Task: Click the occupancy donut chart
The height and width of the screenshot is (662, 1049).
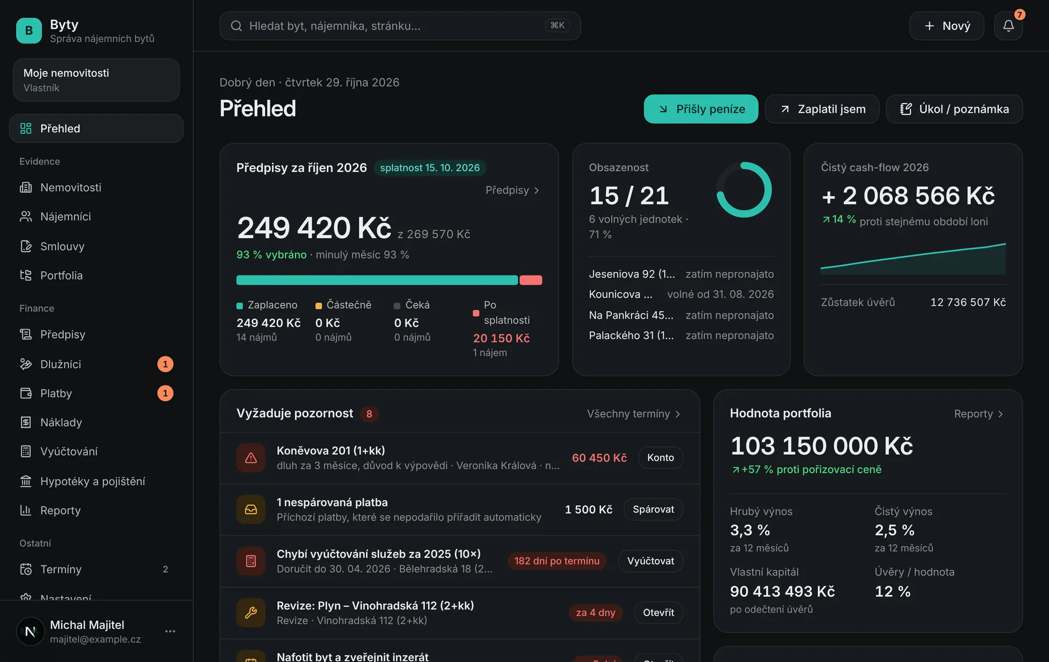Action: coord(744,190)
